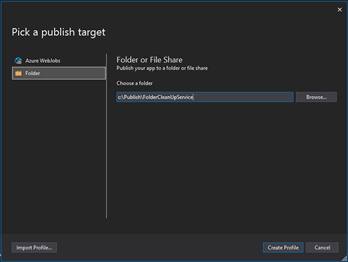Close the dialog with the X
The width and height of the screenshot is (348, 262).
point(339,9)
